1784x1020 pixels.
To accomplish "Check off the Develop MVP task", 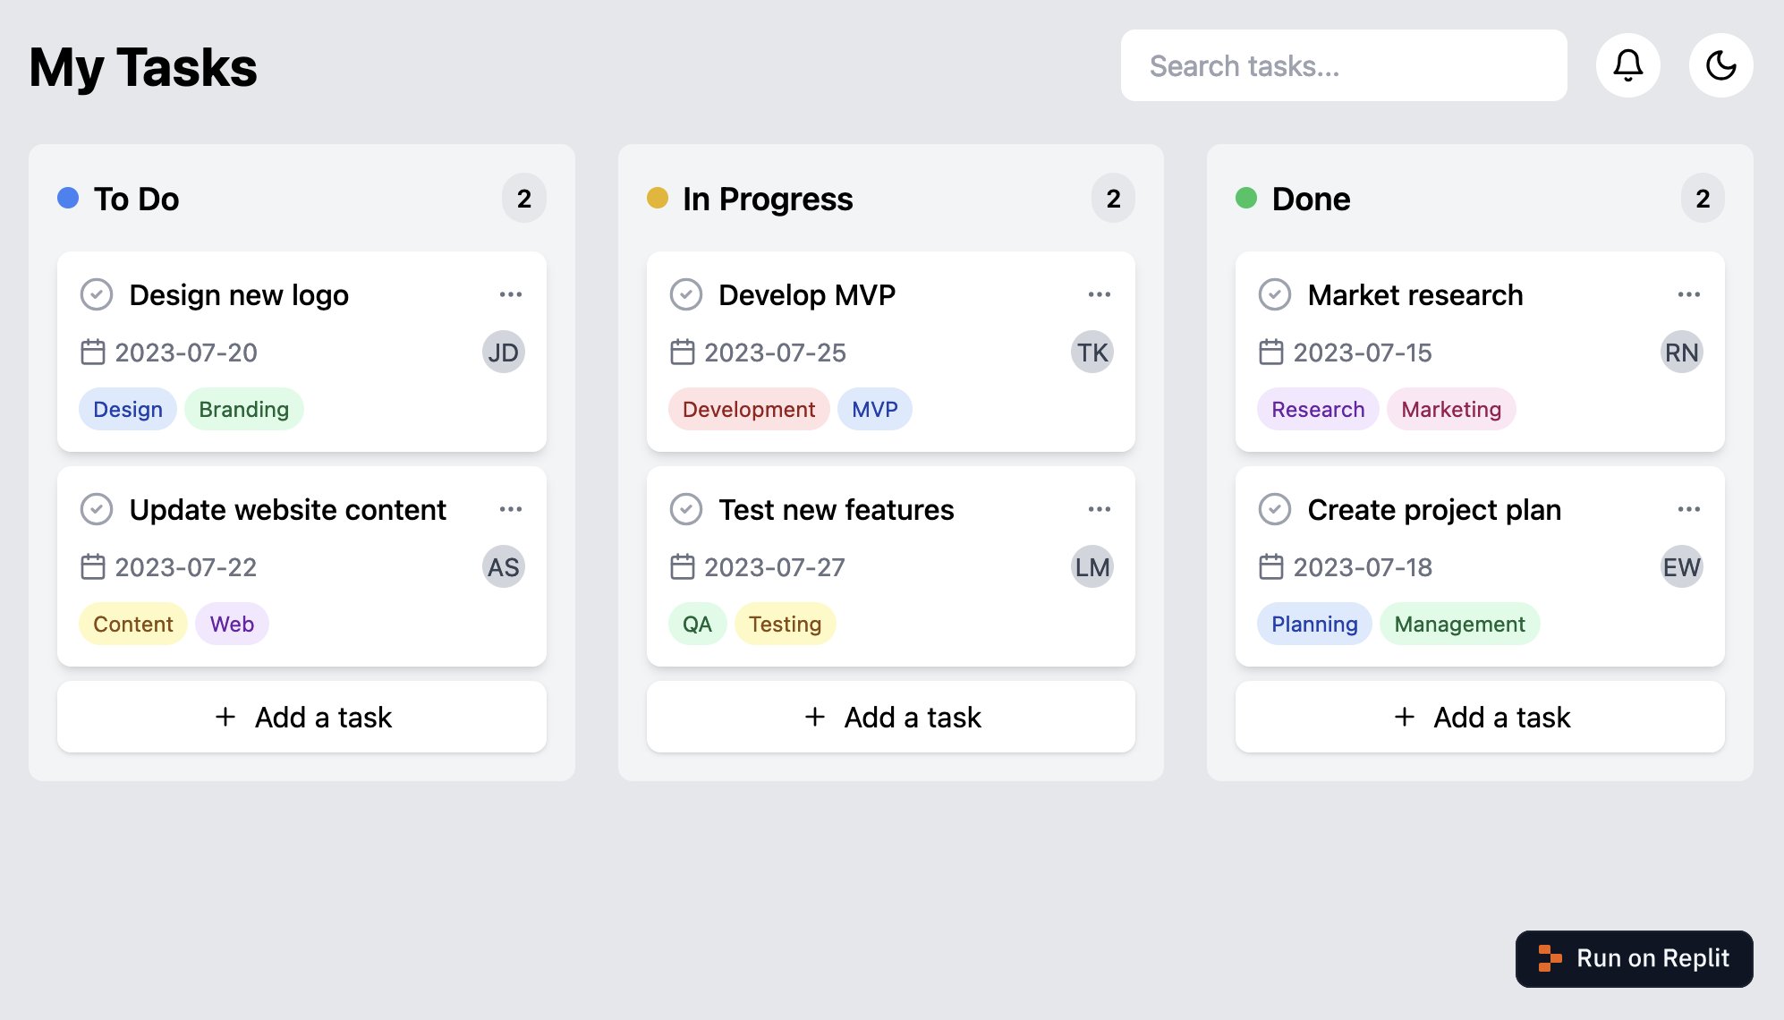I will coord(686,294).
